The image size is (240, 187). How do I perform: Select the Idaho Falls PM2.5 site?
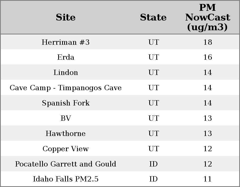point(66,179)
